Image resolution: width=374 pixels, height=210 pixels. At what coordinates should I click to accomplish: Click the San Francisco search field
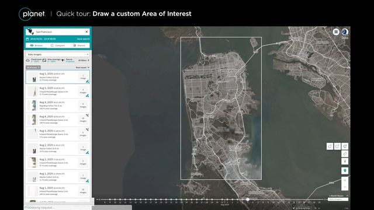click(x=57, y=32)
